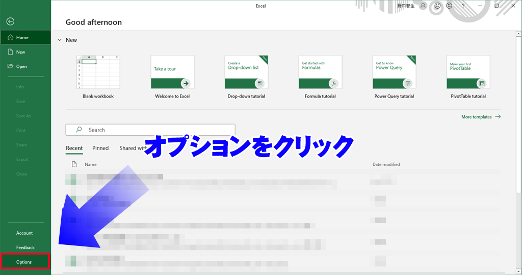This screenshot has width=522, height=275.
Task: Open the Power Query tutorial template
Action: tap(394, 77)
